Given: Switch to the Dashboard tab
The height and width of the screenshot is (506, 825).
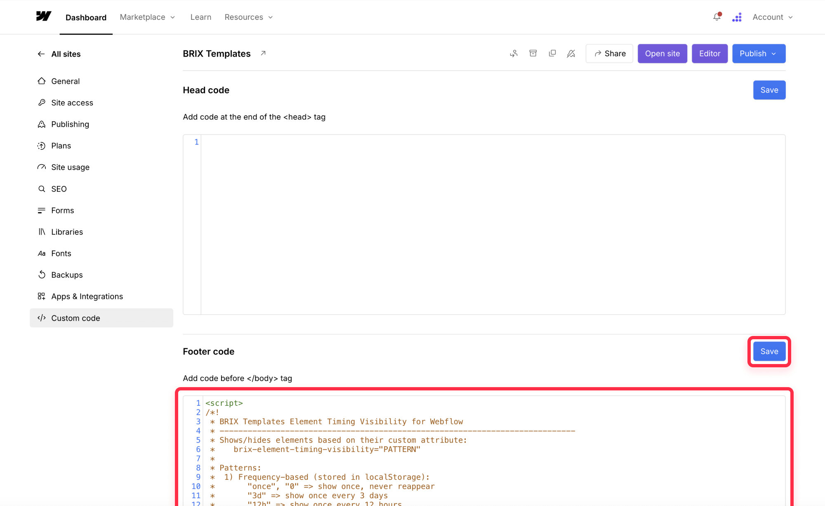Looking at the screenshot, I should tap(86, 17).
